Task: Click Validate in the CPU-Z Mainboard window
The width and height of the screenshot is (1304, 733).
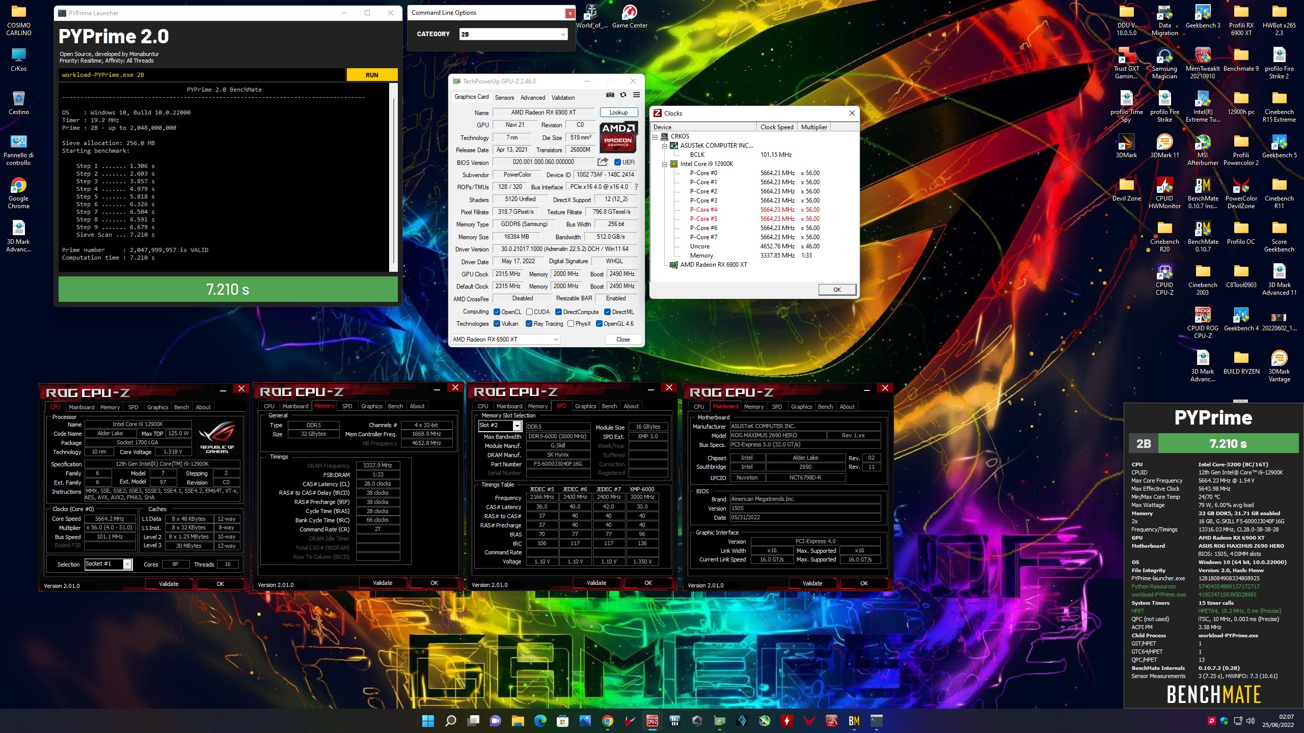Action: tap(812, 583)
